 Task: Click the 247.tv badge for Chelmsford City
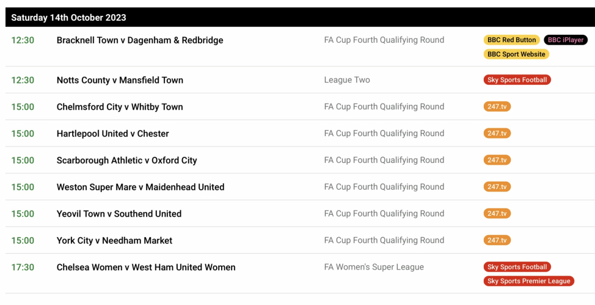coord(497,107)
